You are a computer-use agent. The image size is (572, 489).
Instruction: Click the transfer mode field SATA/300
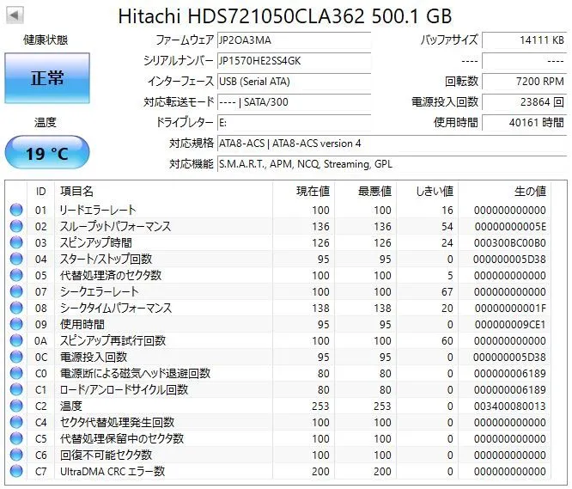[x=294, y=101]
